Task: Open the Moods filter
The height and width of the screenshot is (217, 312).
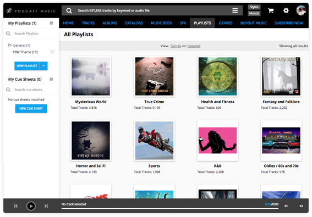Action: tap(254, 14)
